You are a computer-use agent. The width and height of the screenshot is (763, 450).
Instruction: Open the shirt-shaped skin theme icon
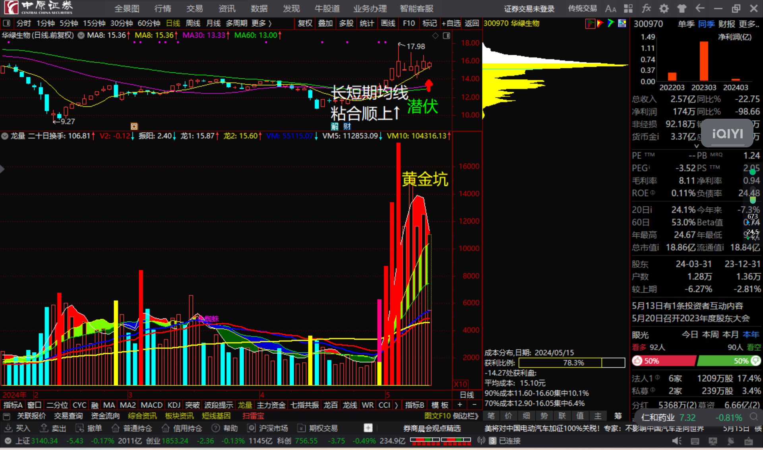(682, 9)
